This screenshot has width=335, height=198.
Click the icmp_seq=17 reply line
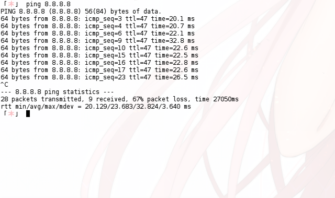99,70
